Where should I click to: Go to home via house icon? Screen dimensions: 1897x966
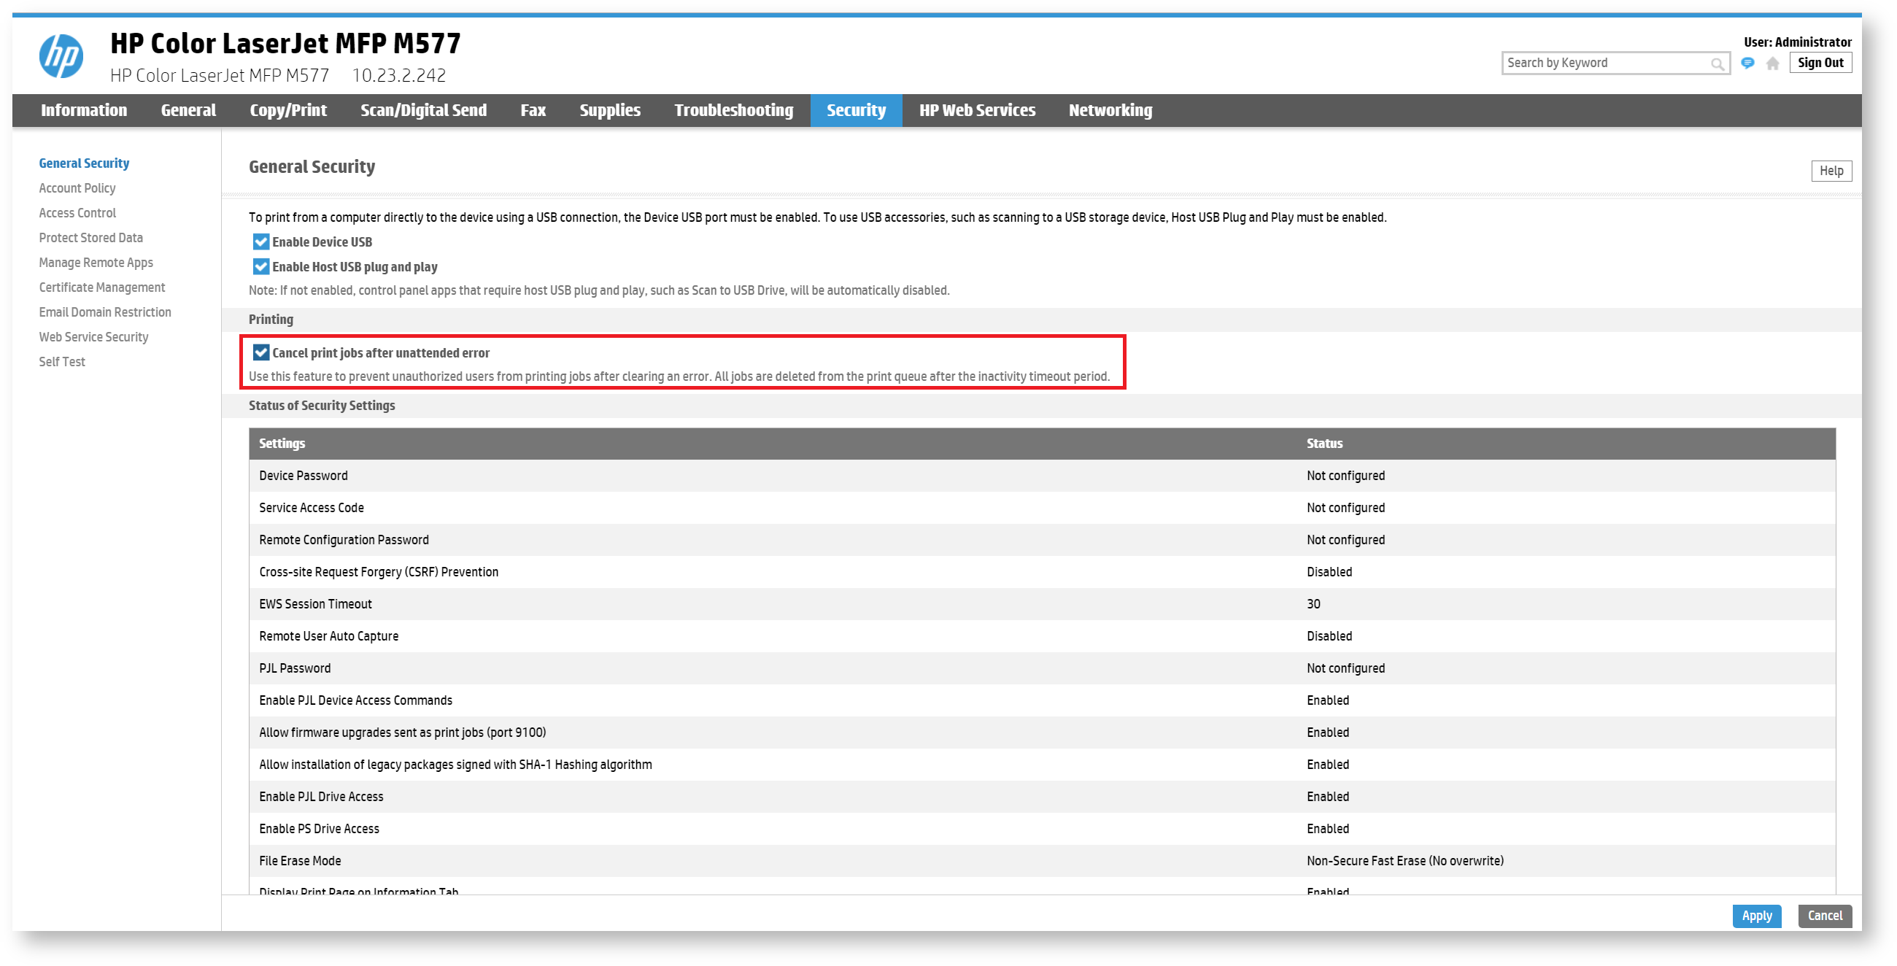tap(1772, 64)
